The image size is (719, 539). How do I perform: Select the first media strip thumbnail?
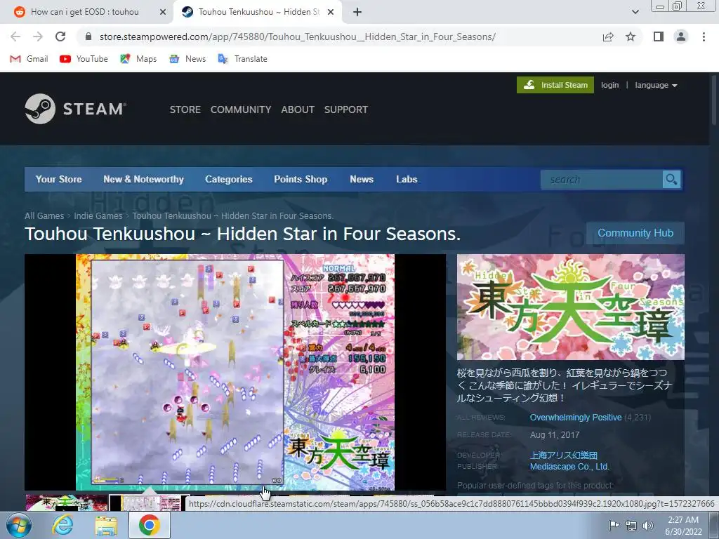[67, 503]
